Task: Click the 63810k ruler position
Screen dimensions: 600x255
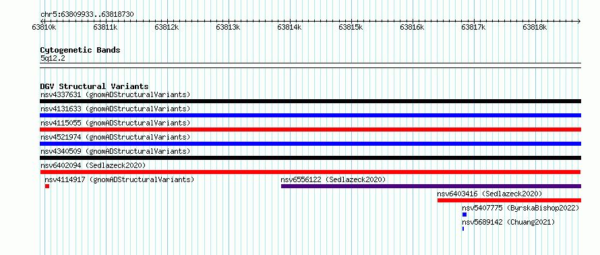Action: 44,27
